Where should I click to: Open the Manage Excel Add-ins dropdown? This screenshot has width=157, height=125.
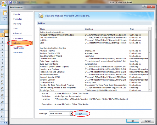[71, 113]
